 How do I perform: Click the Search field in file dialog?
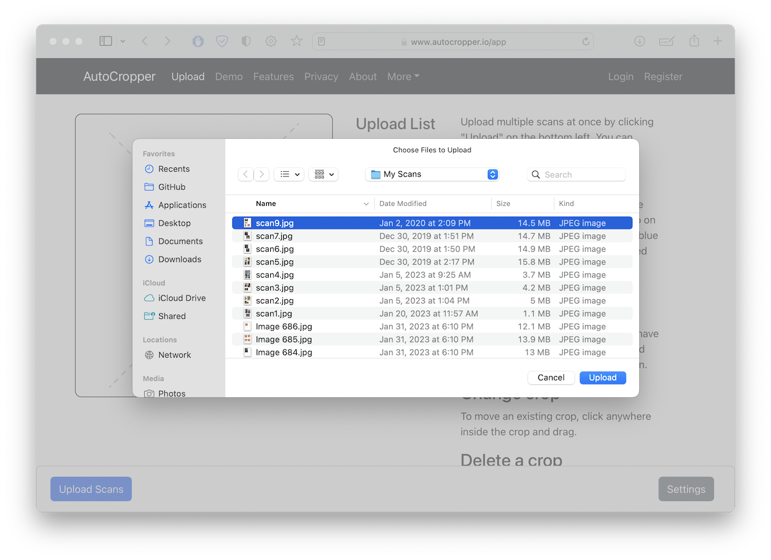[x=576, y=175]
